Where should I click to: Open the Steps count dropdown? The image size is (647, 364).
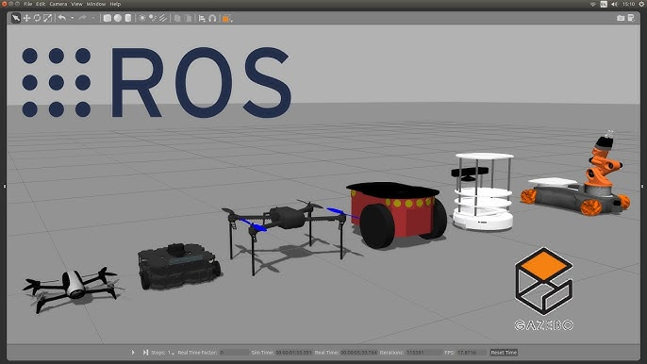[171, 353]
